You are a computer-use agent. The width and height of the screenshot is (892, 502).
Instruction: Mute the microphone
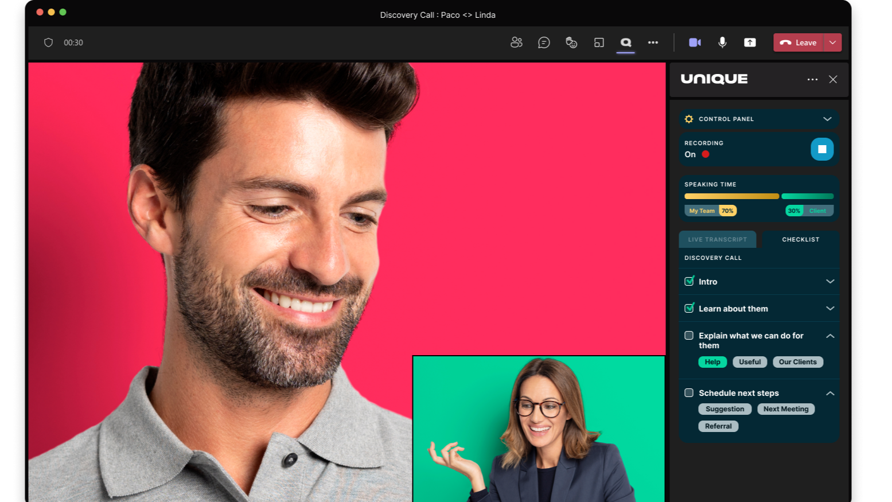click(x=722, y=42)
